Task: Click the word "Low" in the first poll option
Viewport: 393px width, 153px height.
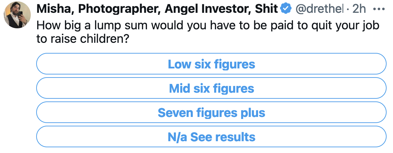Action: [x=179, y=64]
